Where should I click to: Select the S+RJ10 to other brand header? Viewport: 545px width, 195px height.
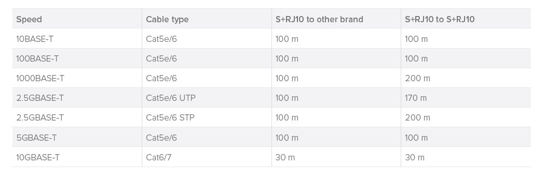click(319, 19)
